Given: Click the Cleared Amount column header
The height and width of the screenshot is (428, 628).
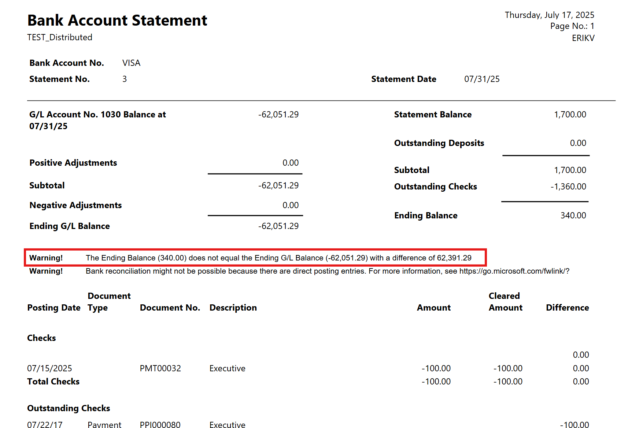Looking at the screenshot, I should [505, 302].
